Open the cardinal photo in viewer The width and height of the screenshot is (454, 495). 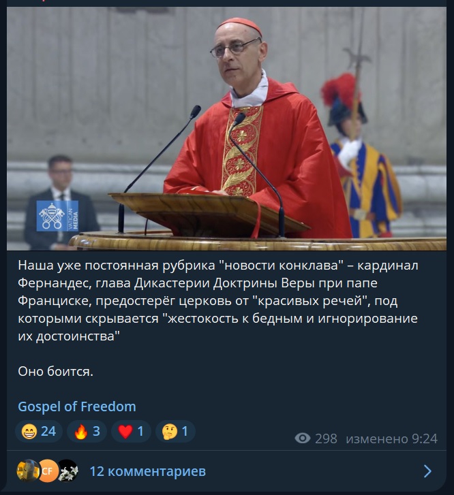coord(226,129)
